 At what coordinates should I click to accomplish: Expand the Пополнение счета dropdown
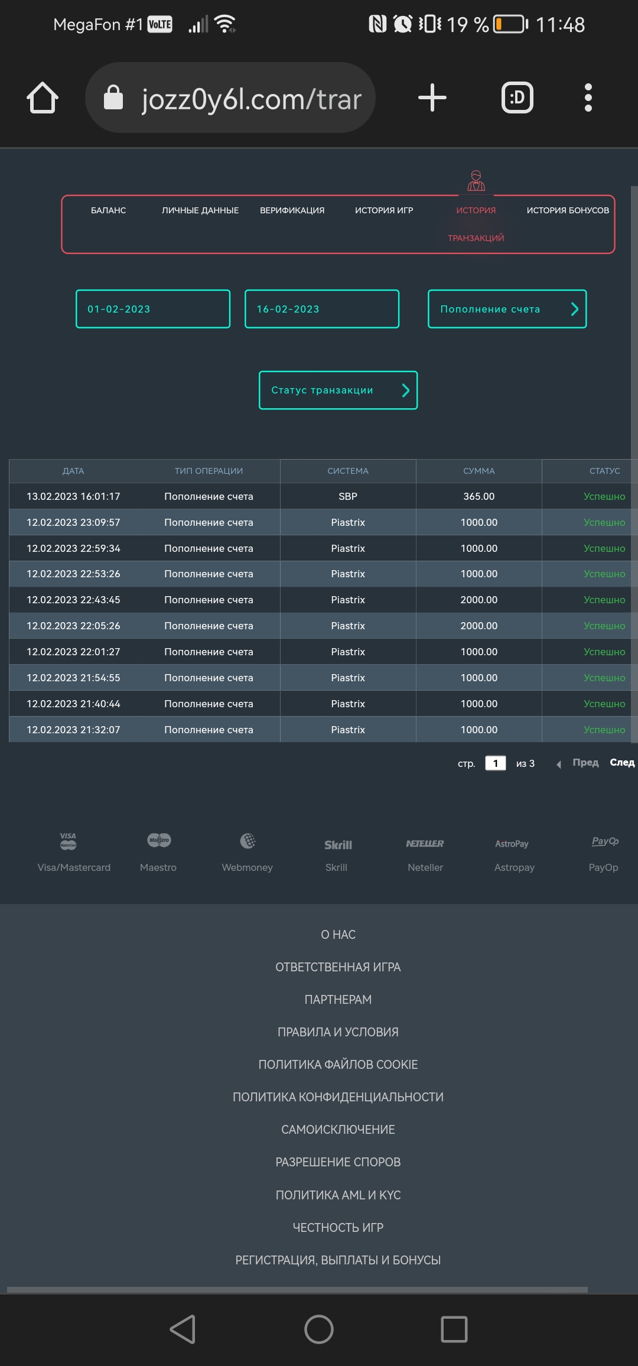(x=507, y=309)
